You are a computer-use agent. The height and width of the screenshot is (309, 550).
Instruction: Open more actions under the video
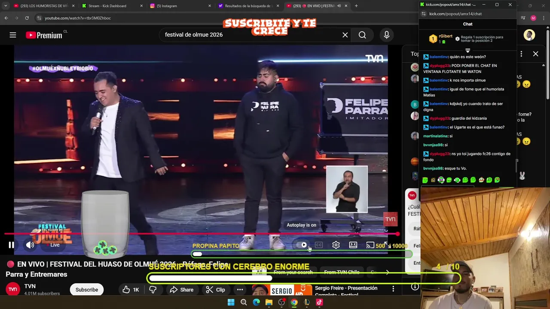[x=240, y=290]
